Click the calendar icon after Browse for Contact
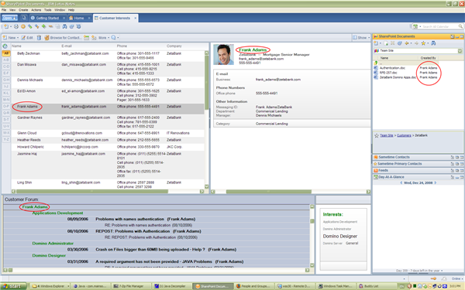465x290 pixels. [x=86, y=38]
